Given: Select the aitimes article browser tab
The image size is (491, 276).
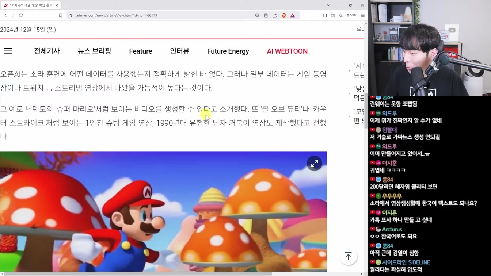Looking at the screenshot, I should [31, 5].
